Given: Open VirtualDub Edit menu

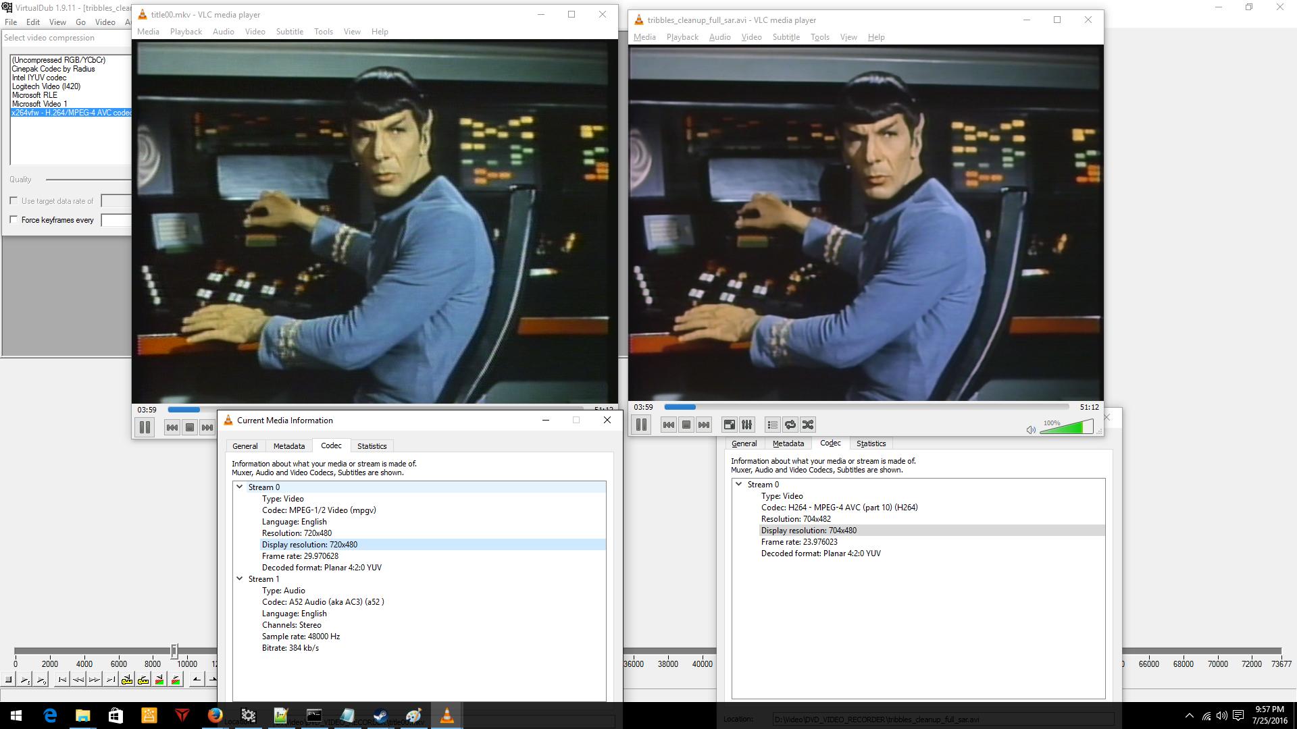Looking at the screenshot, I should click(x=32, y=22).
